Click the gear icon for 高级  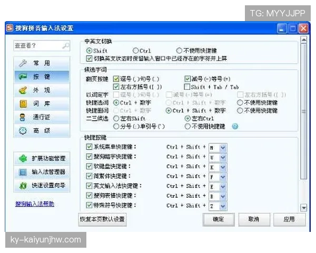(x=23, y=131)
